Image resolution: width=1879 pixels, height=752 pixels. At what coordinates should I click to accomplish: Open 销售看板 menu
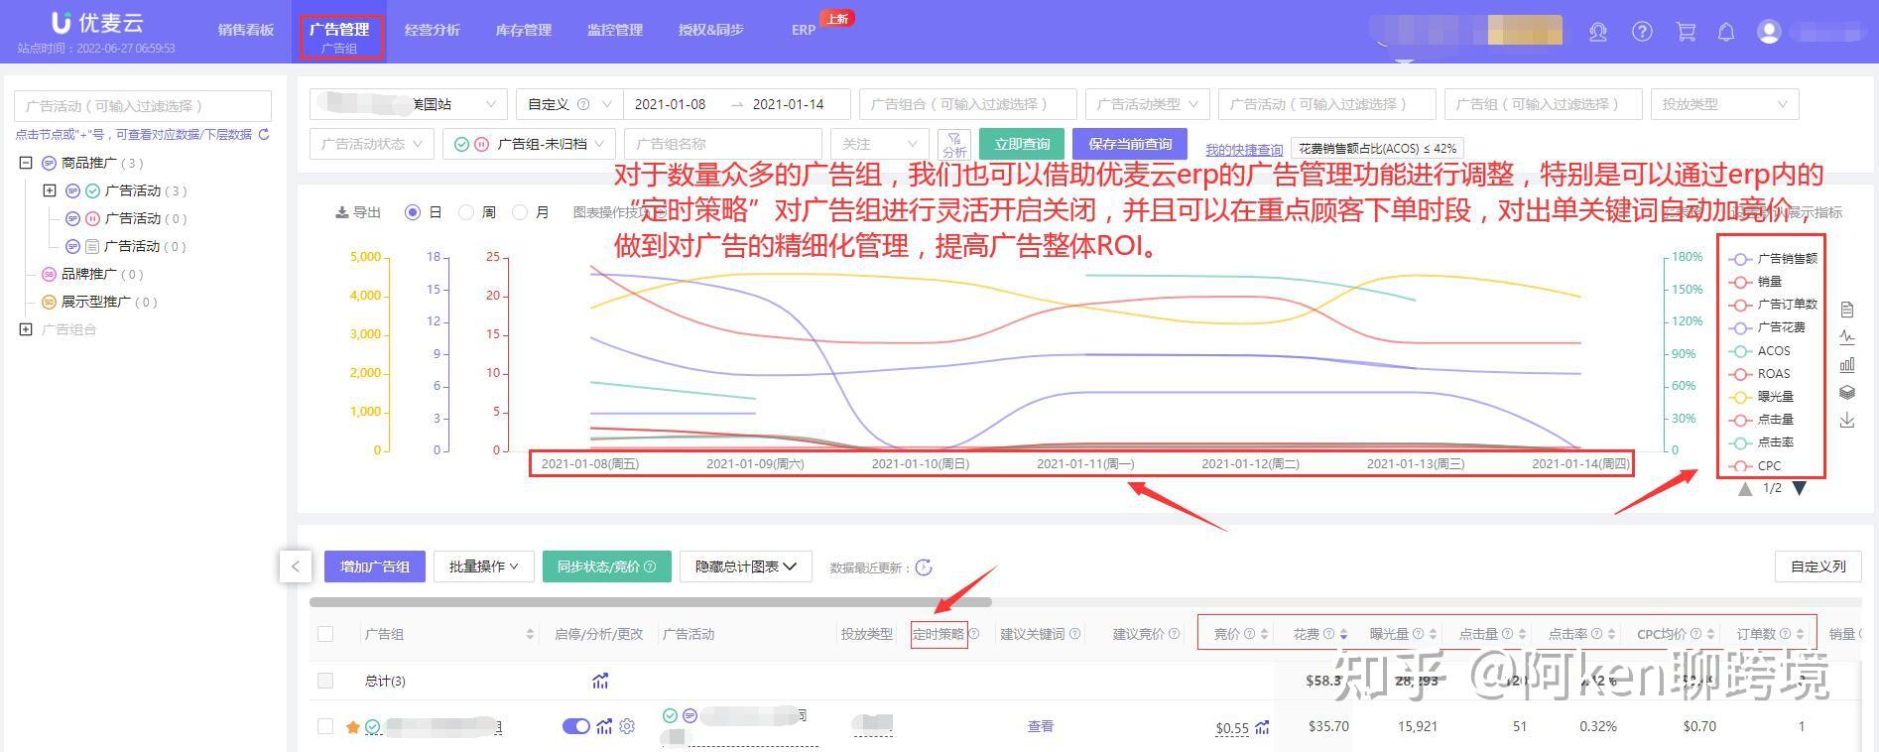tap(246, 30)
